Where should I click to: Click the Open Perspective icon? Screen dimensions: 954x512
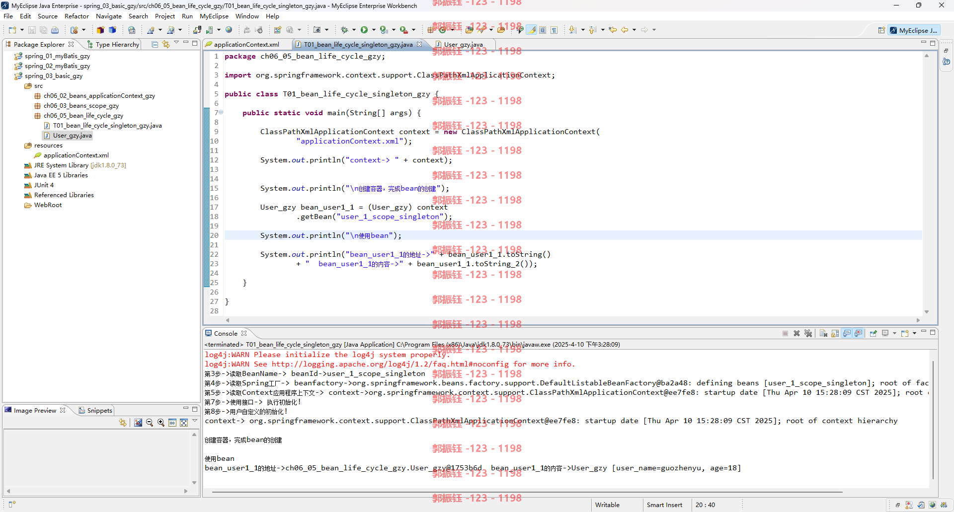coord(881,30)
